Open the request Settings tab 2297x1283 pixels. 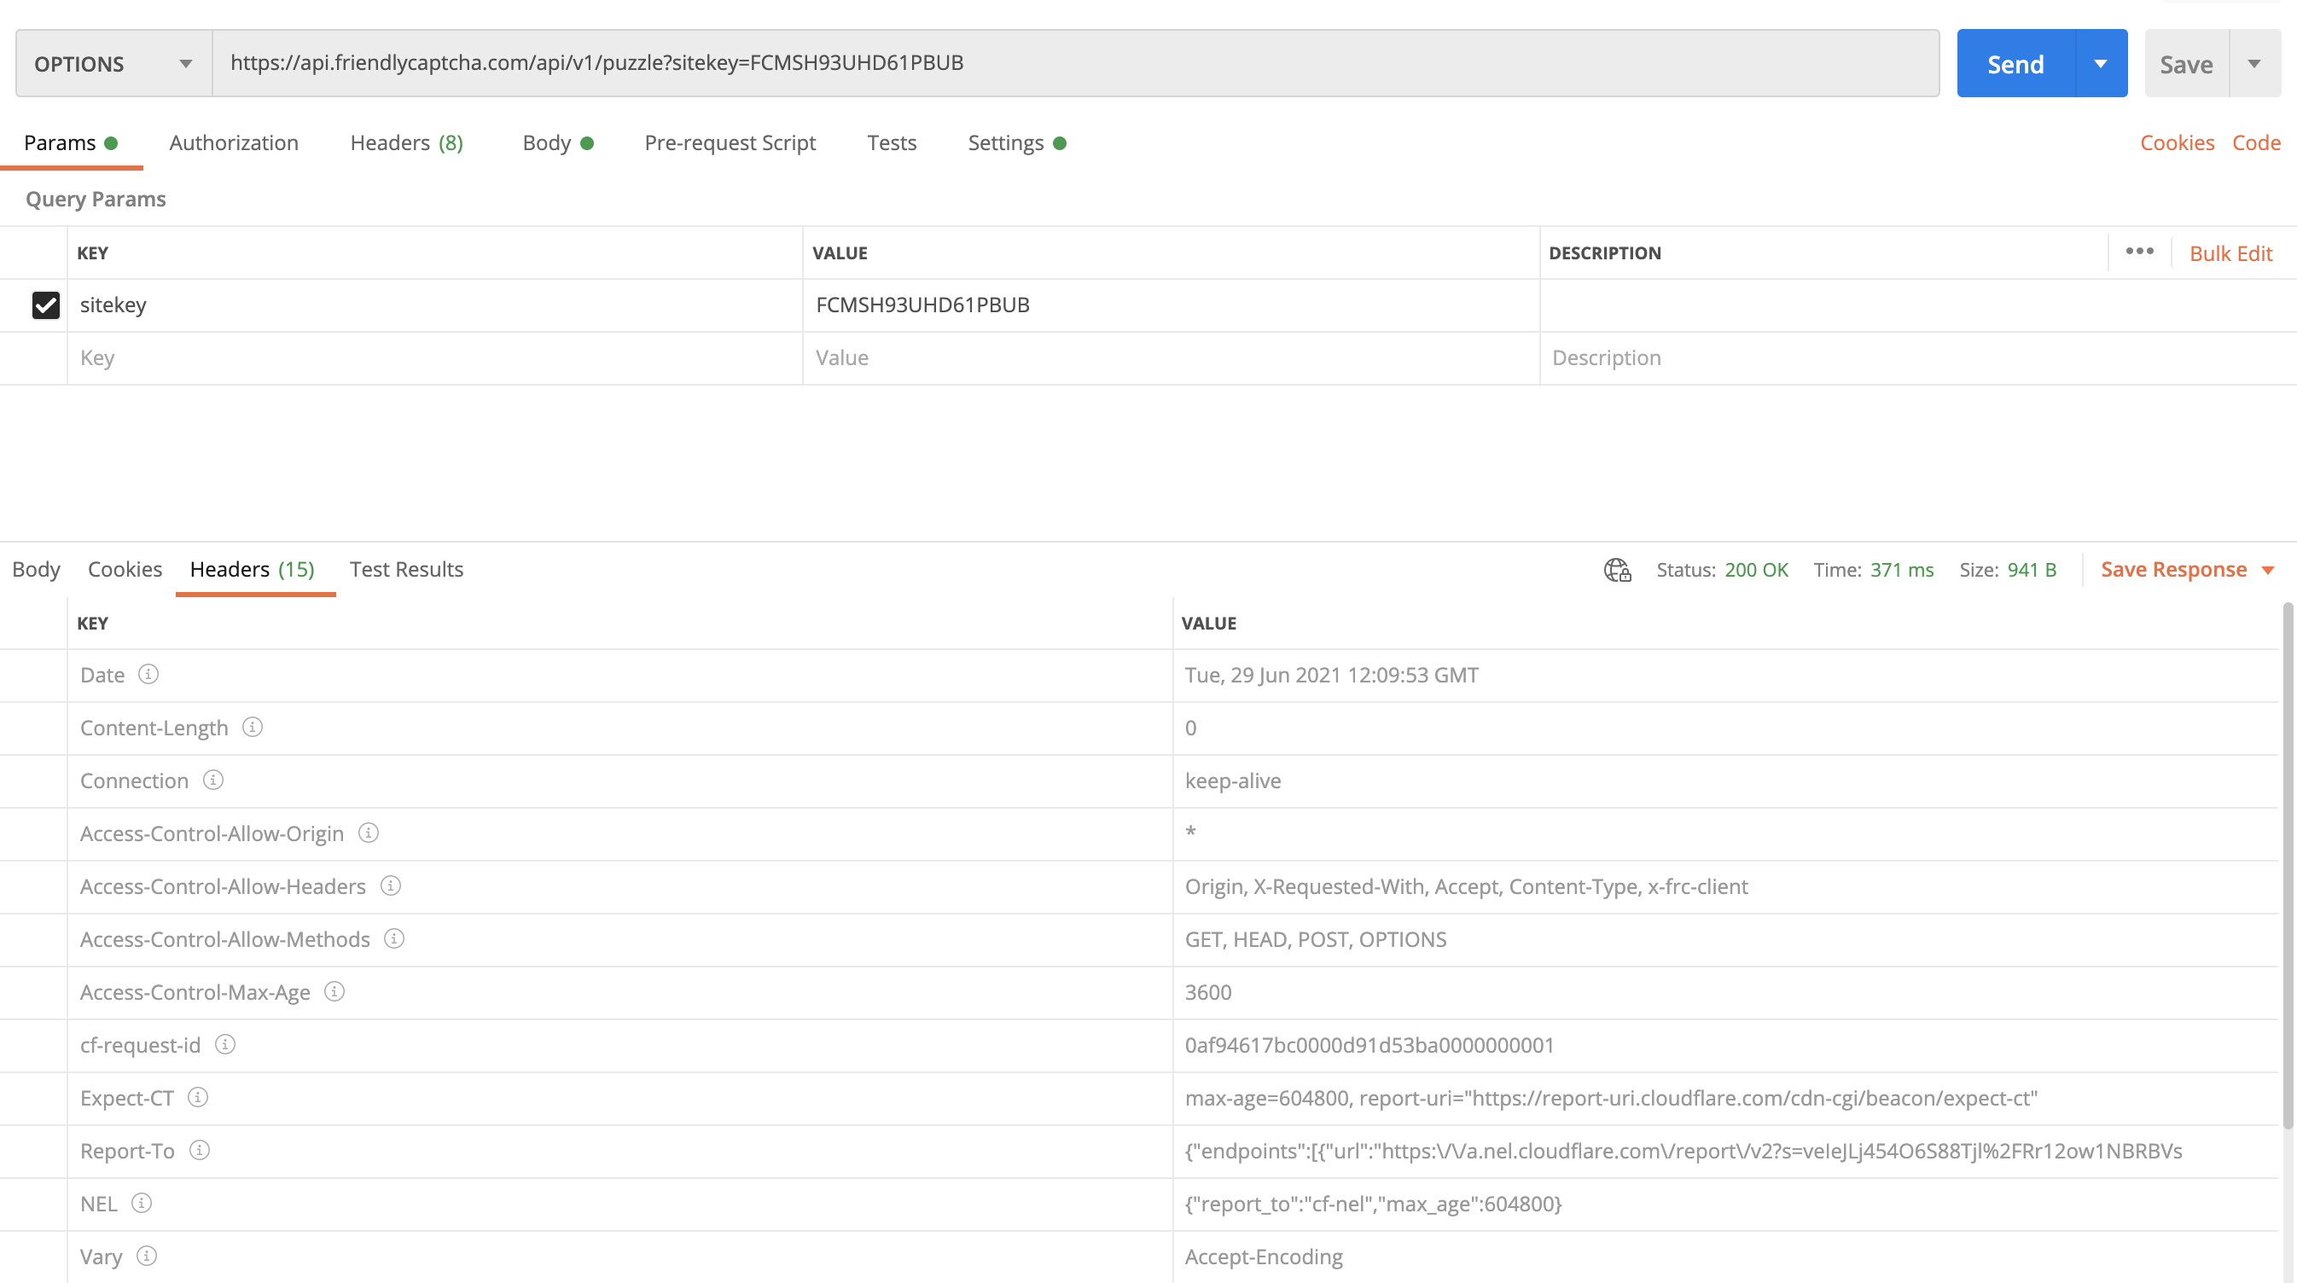click(1017, 142)
